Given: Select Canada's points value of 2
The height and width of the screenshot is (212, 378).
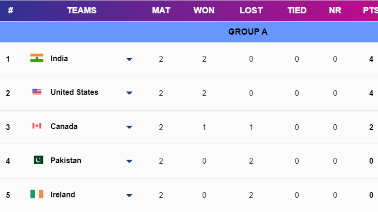Looking at the screenshot, I should pos(371,127).
